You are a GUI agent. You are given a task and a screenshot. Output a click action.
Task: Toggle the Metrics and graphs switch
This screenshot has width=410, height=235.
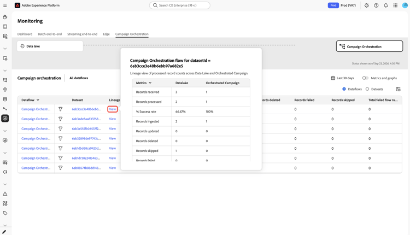coord(365,78)
